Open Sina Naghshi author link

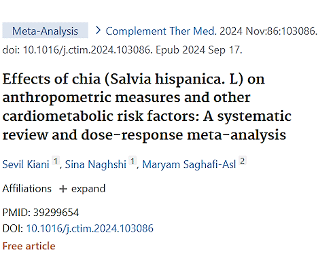pyautogui.click(x=96, y=164)
